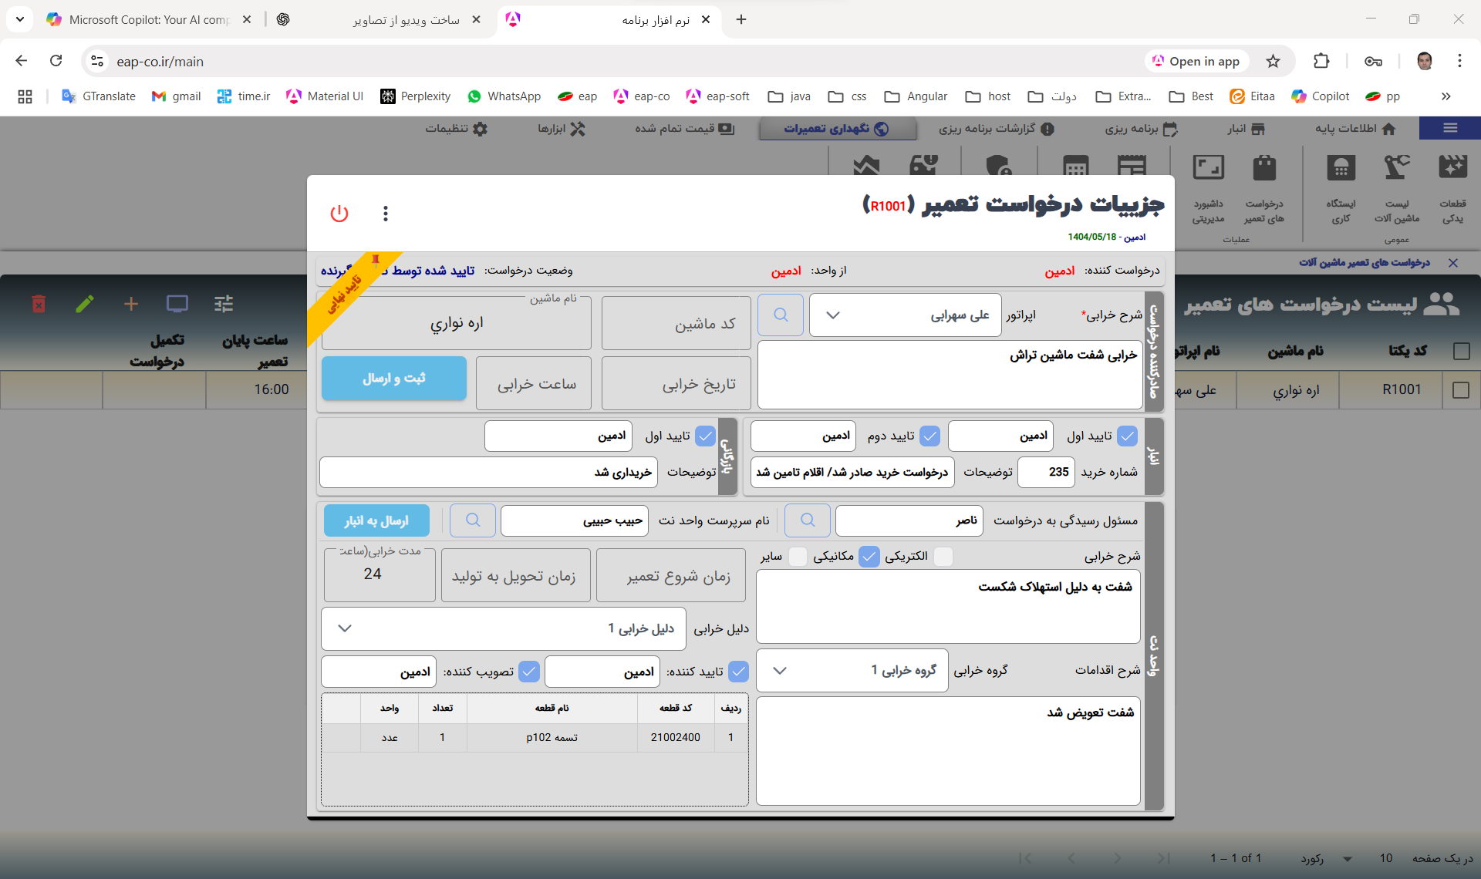Open the دلیل خرابی dropdown
This screenshot has width=1481, height=879.
coord(345,628)
